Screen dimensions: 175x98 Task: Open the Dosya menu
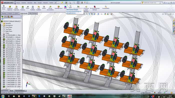point(18,3)
